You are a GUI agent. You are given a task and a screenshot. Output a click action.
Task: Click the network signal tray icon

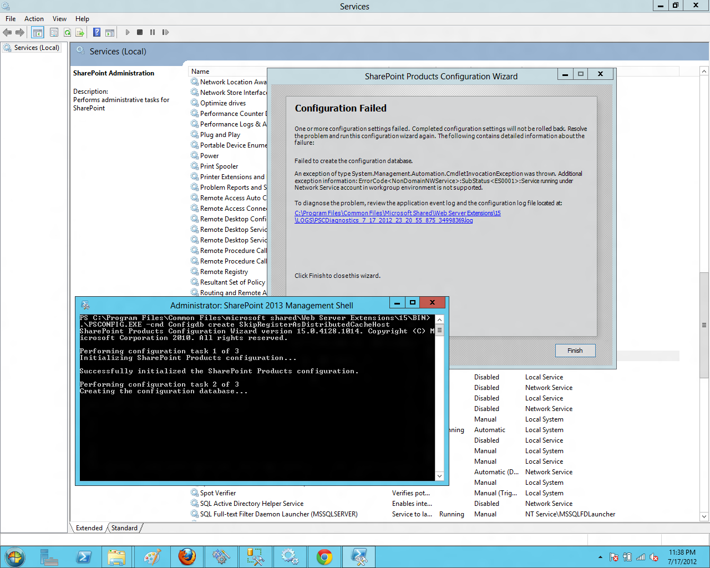[x=641, y=557]
